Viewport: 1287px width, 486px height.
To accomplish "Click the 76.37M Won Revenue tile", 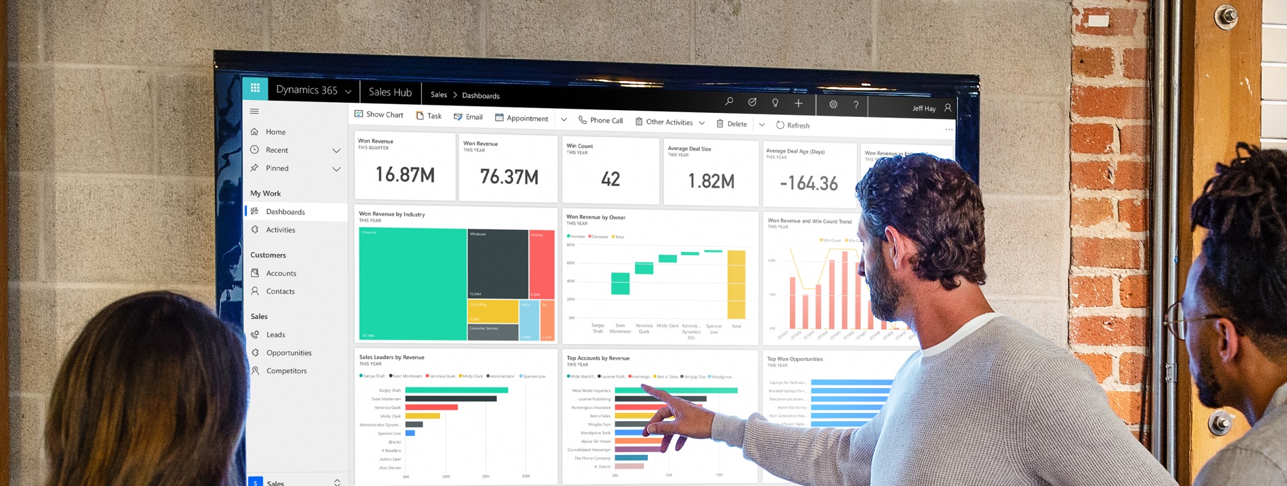I will 509,168.
